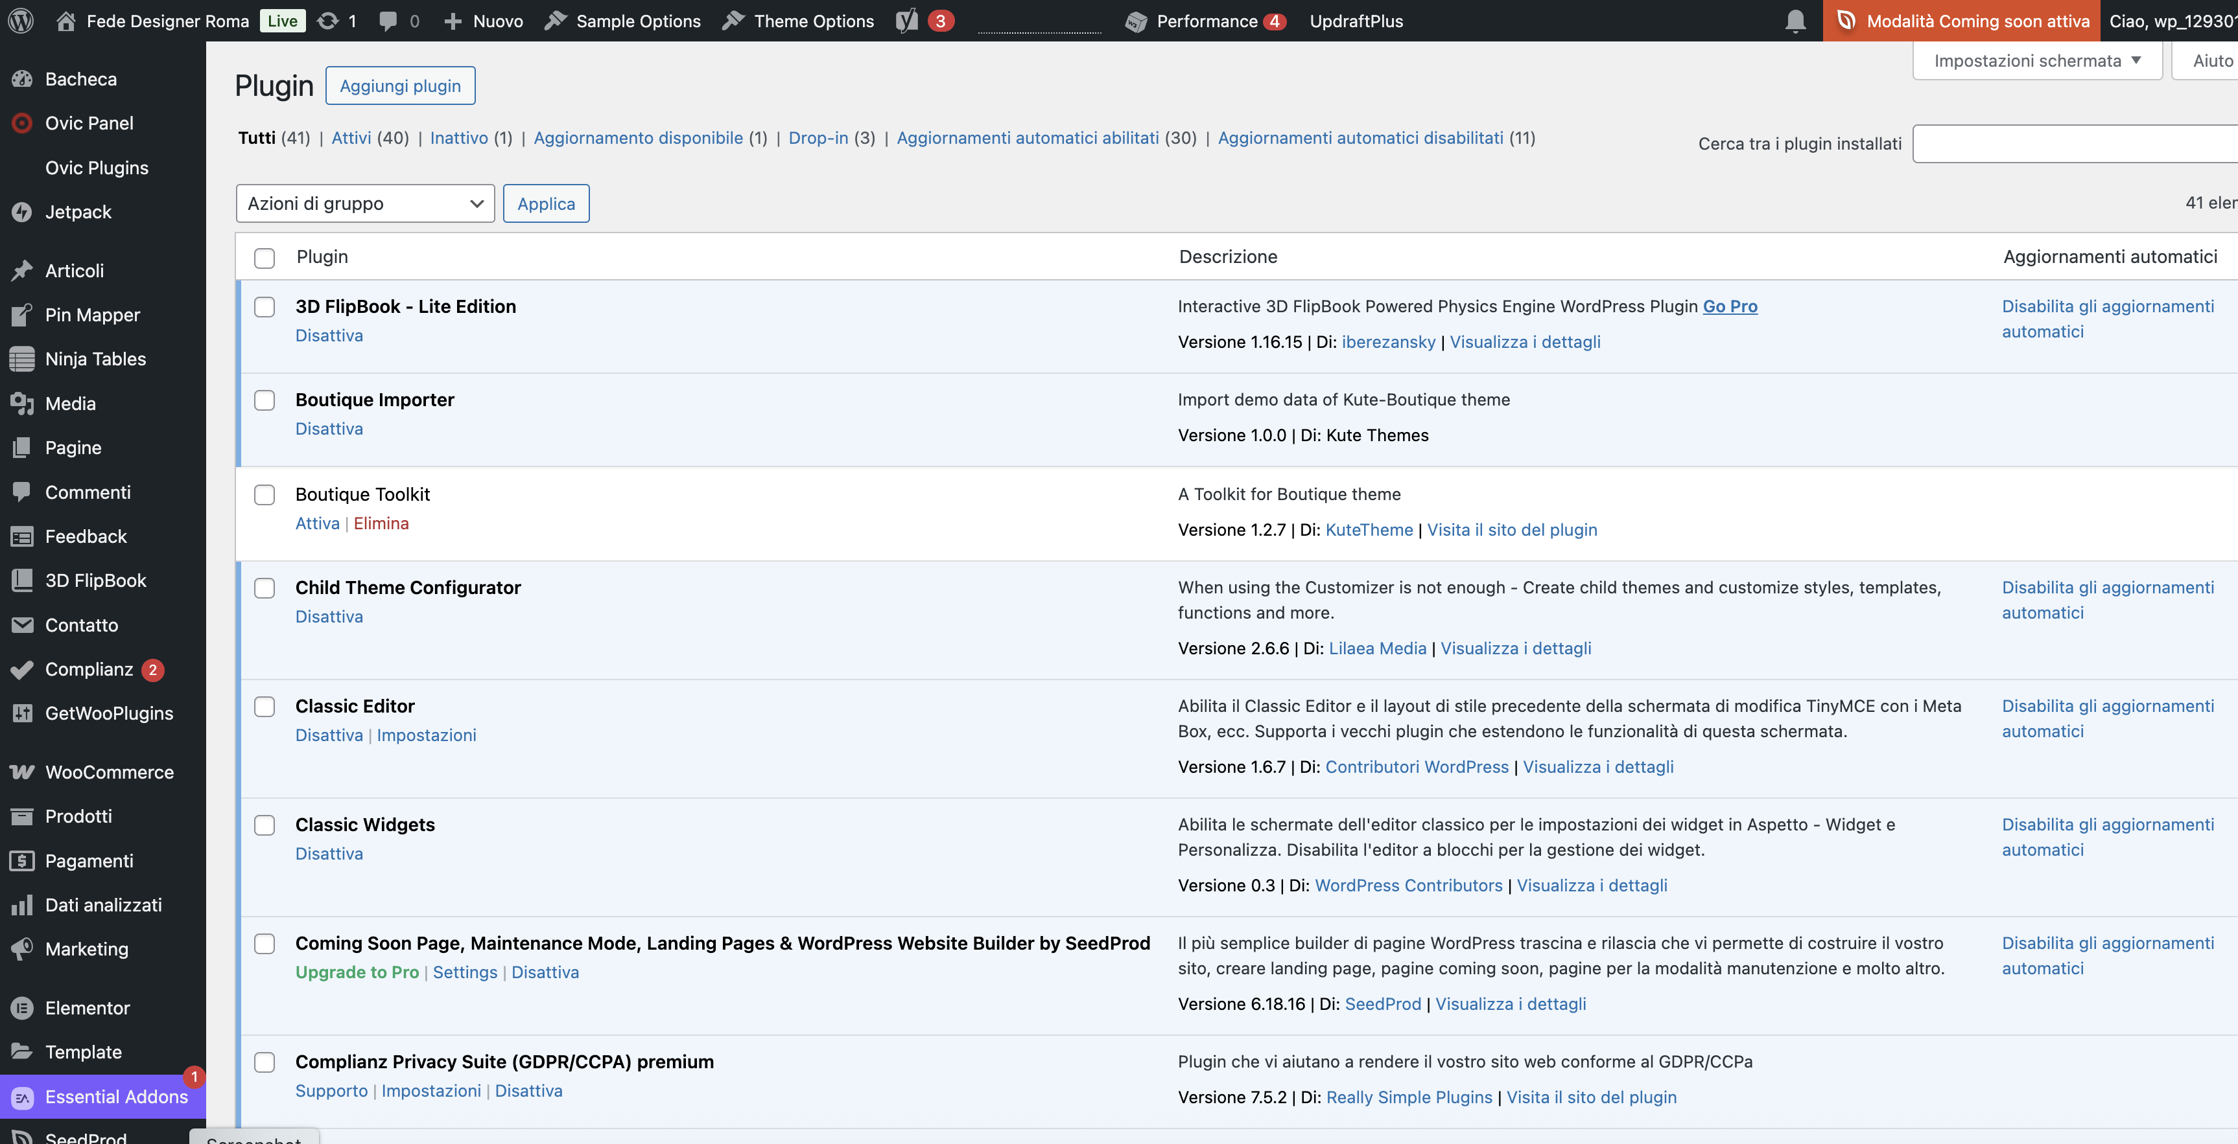Check the 3D FlipBook - Lite Edition checkbox
Screen dimensions: 2238x1144
tap(264, 307)
